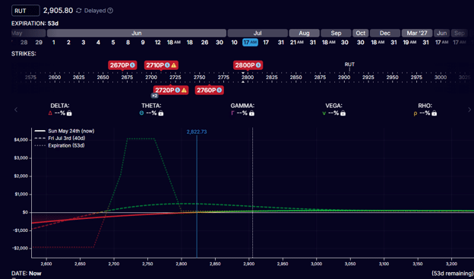Open the Delayed help question-mark icon

[x=110, y=11]
